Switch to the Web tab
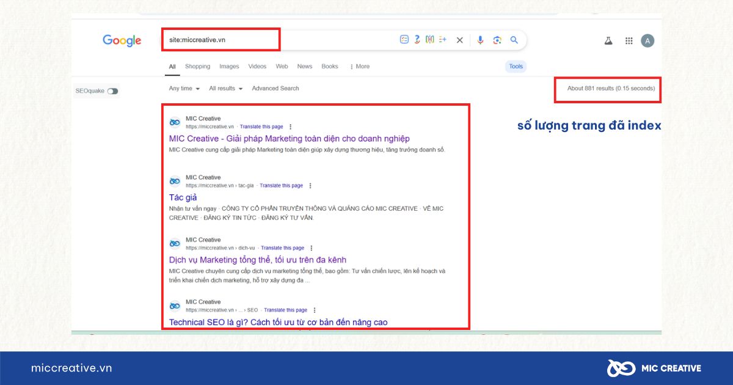733x385 pixels. point(282,67)
